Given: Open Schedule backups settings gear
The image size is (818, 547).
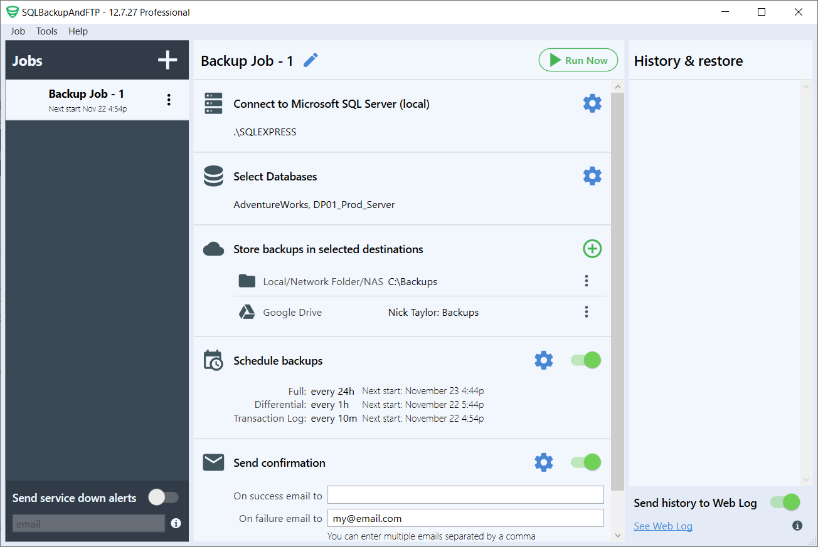Looking at the screenshot, I should pos(543,360).
